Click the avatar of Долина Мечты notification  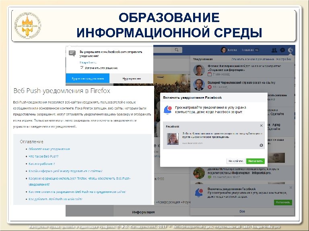coord(199,173)
